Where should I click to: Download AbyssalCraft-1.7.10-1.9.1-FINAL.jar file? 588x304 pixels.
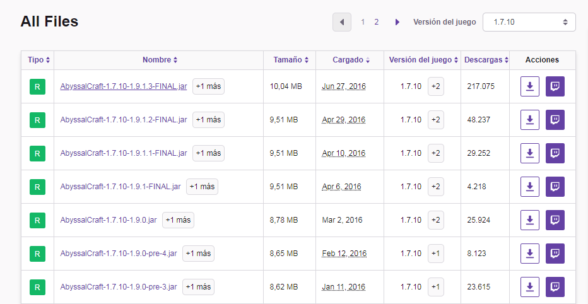[x=529, y=186]
